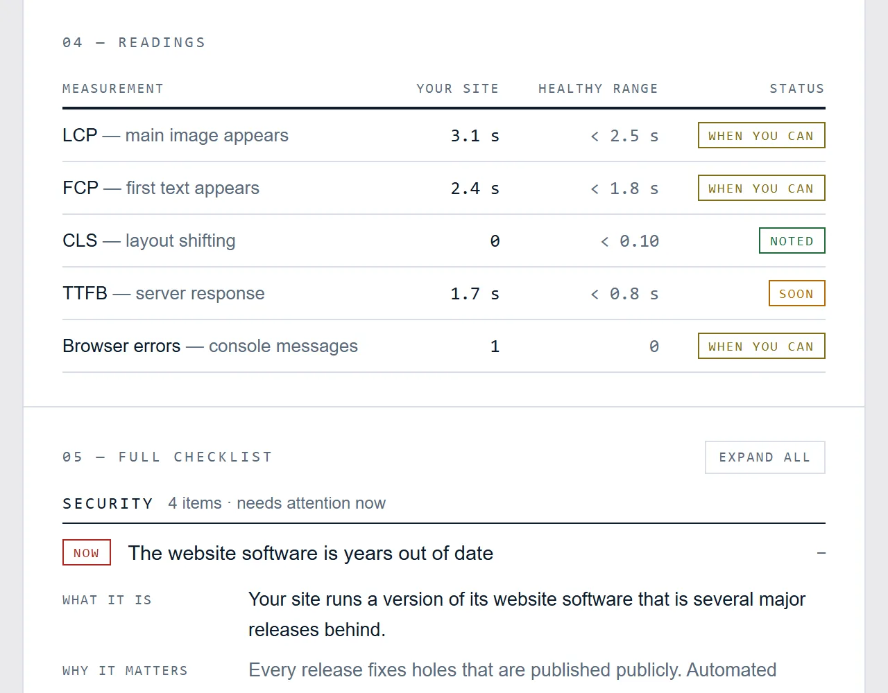Click the Expand All button

[x=765, y=457]
